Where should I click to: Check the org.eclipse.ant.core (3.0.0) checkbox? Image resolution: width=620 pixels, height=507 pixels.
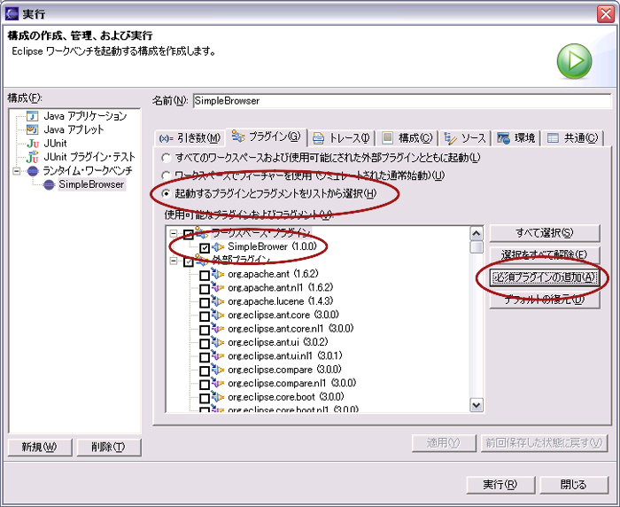point(205,316)
